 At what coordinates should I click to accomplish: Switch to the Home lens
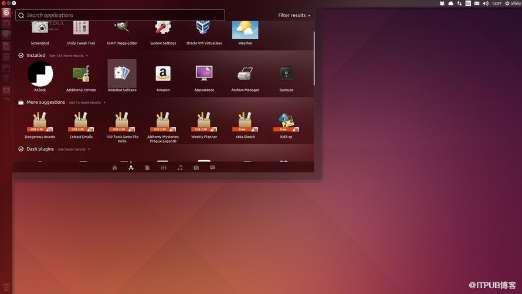[114, 168]
